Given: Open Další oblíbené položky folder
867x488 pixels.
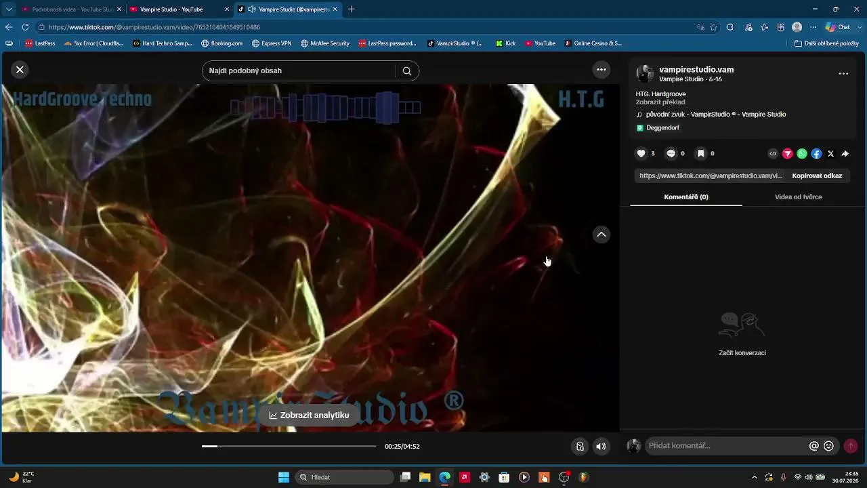Looking at the screenshot, I should pos(826,43).
